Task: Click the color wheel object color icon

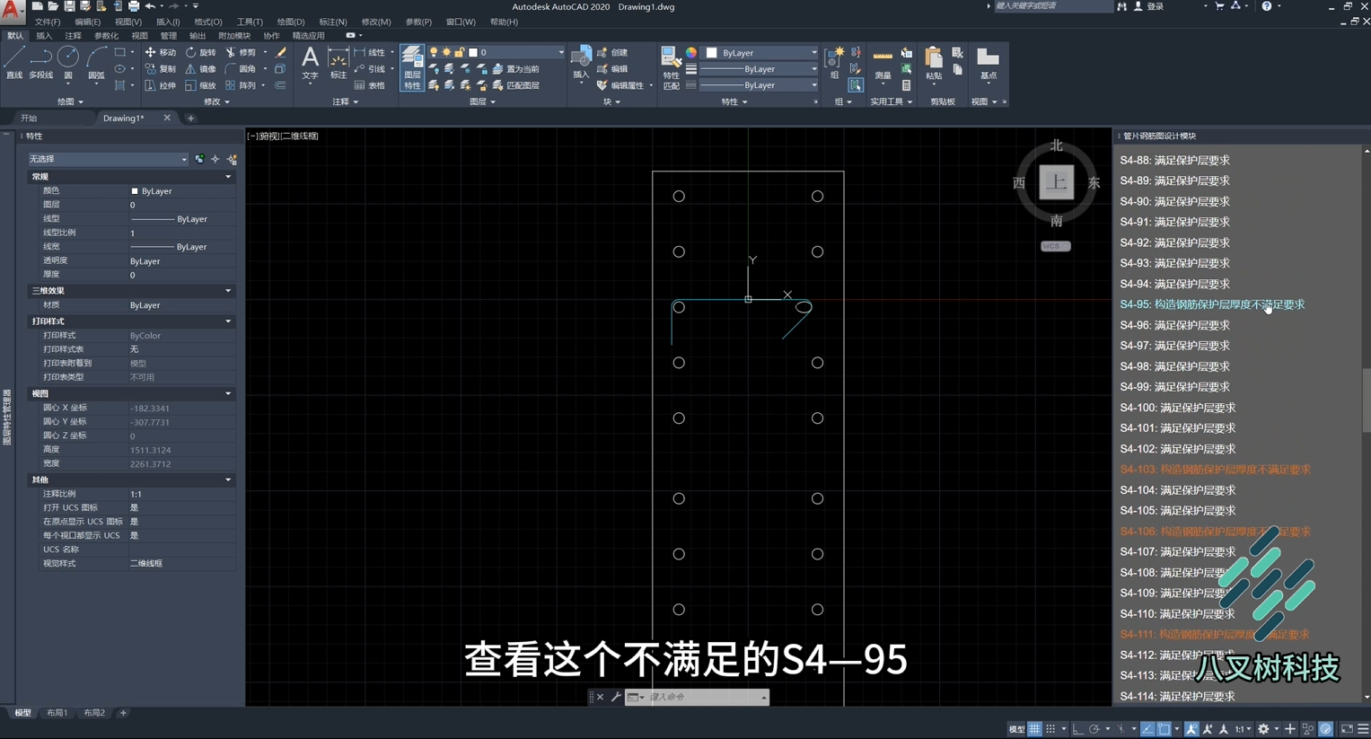Action: [691, 53]
